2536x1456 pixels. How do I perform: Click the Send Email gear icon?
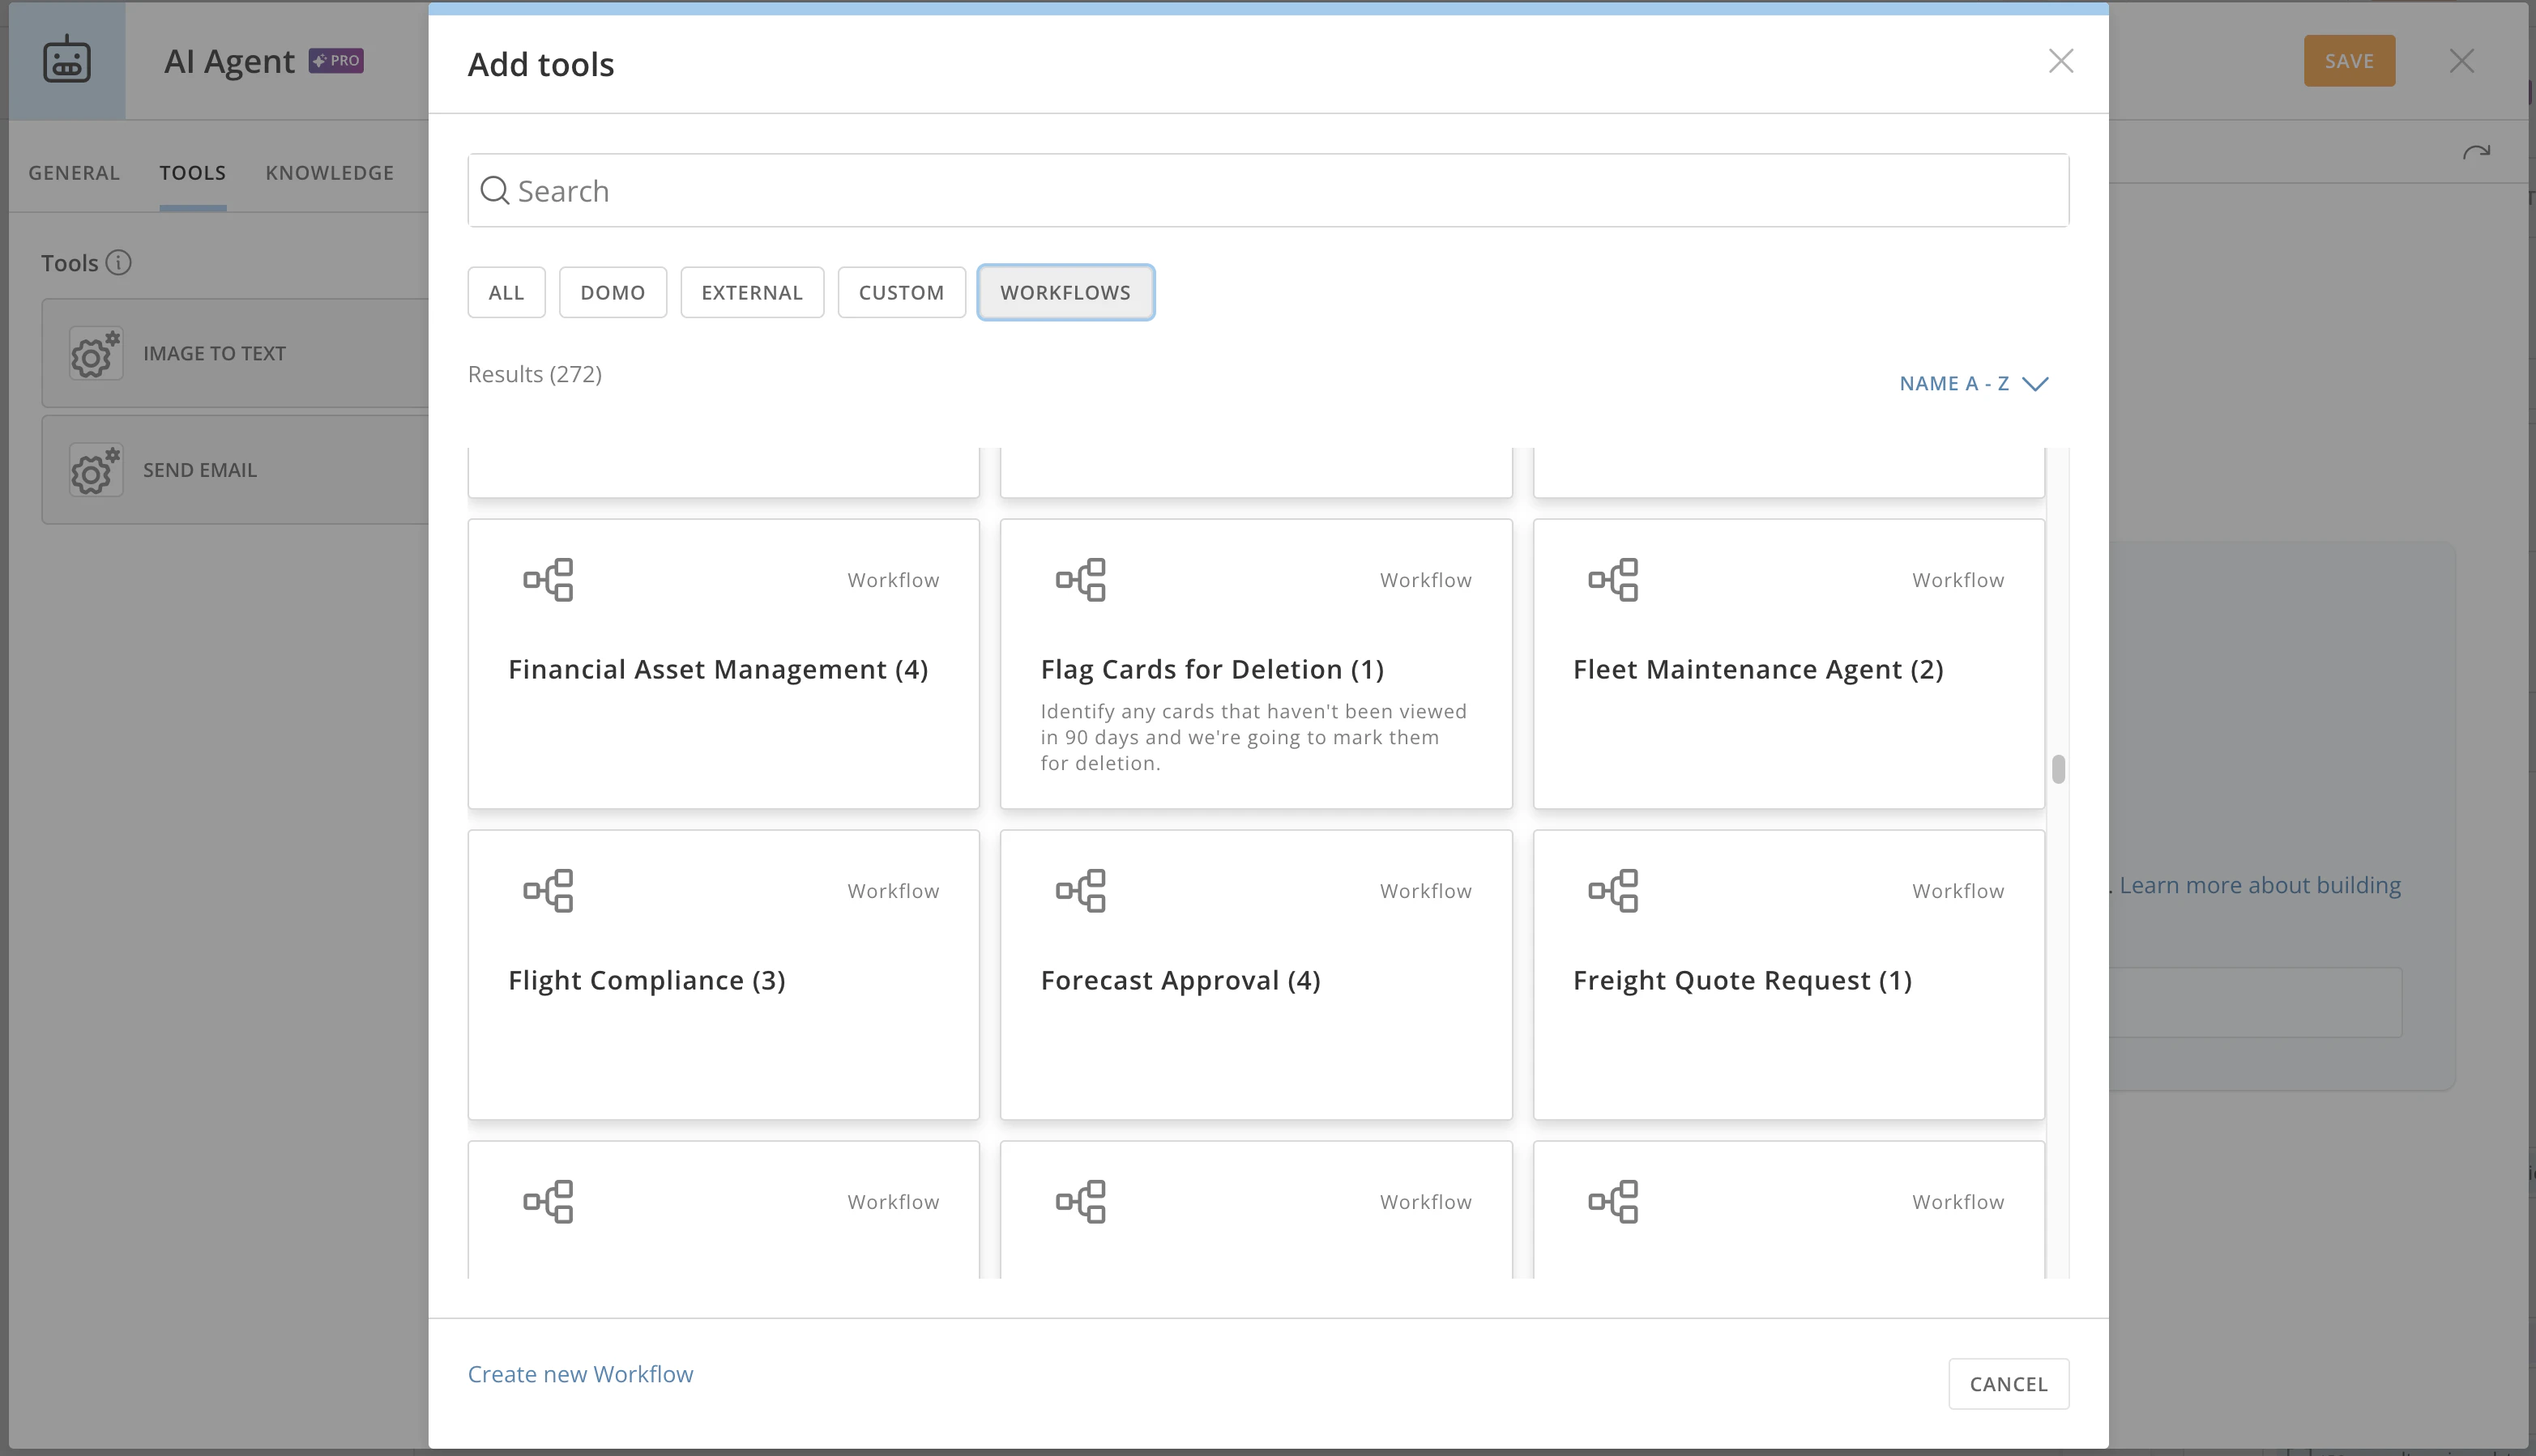coord(96,470)
